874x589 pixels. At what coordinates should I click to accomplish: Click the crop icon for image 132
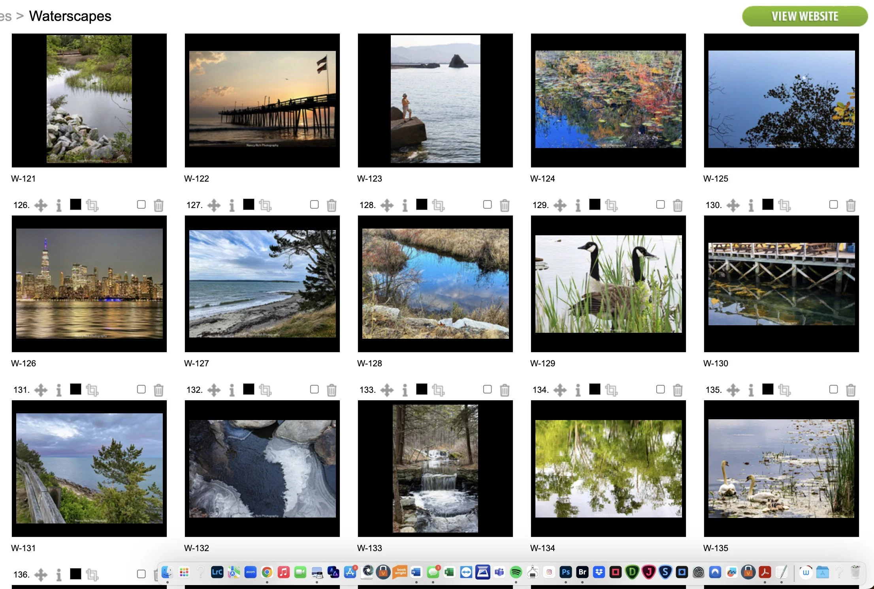[x=265, y=390]
